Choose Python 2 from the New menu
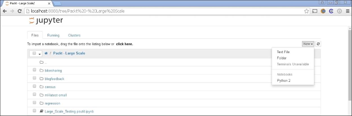This screenshot has width=352, height=116. click(284, 81)
